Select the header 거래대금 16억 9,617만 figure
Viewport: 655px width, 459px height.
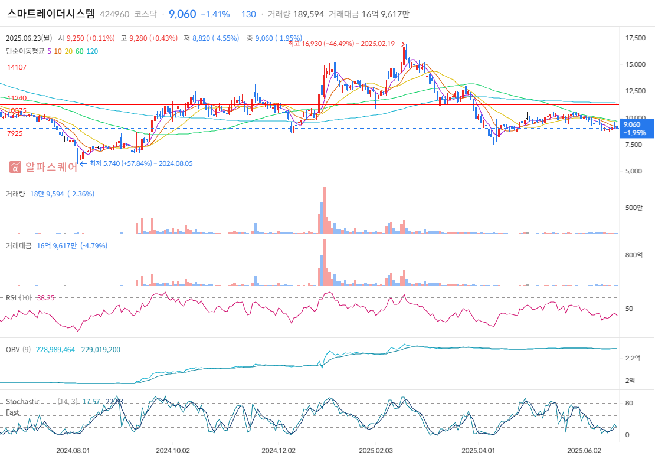[x=369, y=14]
